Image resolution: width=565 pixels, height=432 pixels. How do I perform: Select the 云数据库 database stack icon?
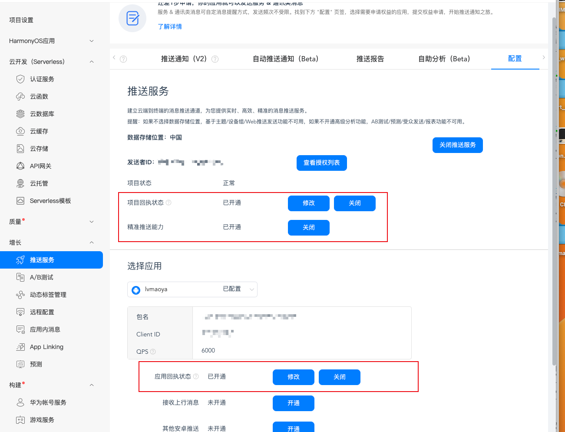pos(20,114)
